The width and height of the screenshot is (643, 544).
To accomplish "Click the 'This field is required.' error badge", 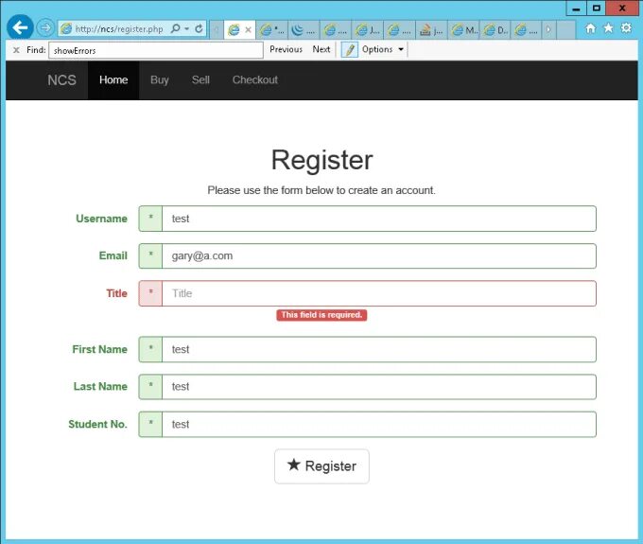I will [x=321, y=315].
